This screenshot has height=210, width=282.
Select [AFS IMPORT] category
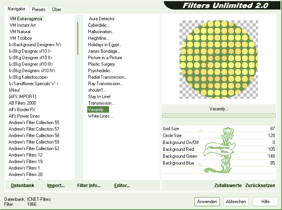(x=22, y=97)
